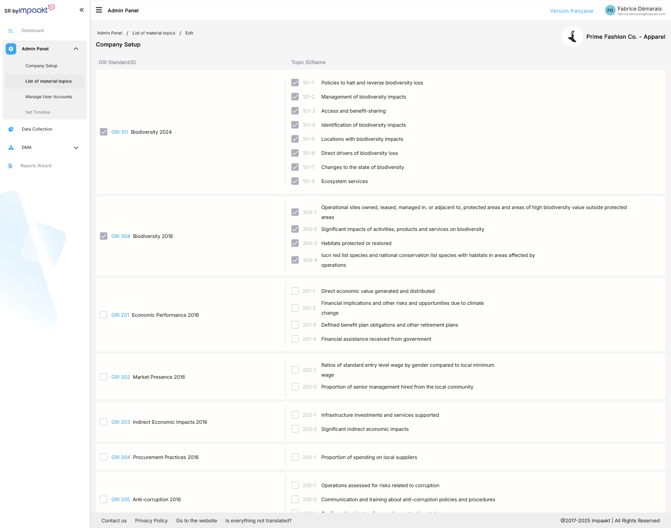Uncheck GRI 101 Biodiversity 2024 checkbox

coord(104,132)
